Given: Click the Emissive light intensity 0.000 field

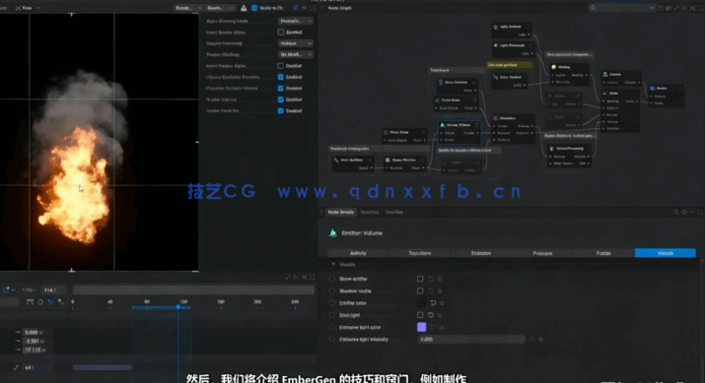Looking at the screenshot, I should (x=470, y=340).
